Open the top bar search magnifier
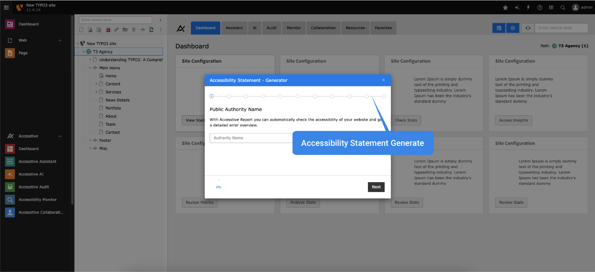The height and width of the screenshot is (272, 595). (x=563, y=7)
